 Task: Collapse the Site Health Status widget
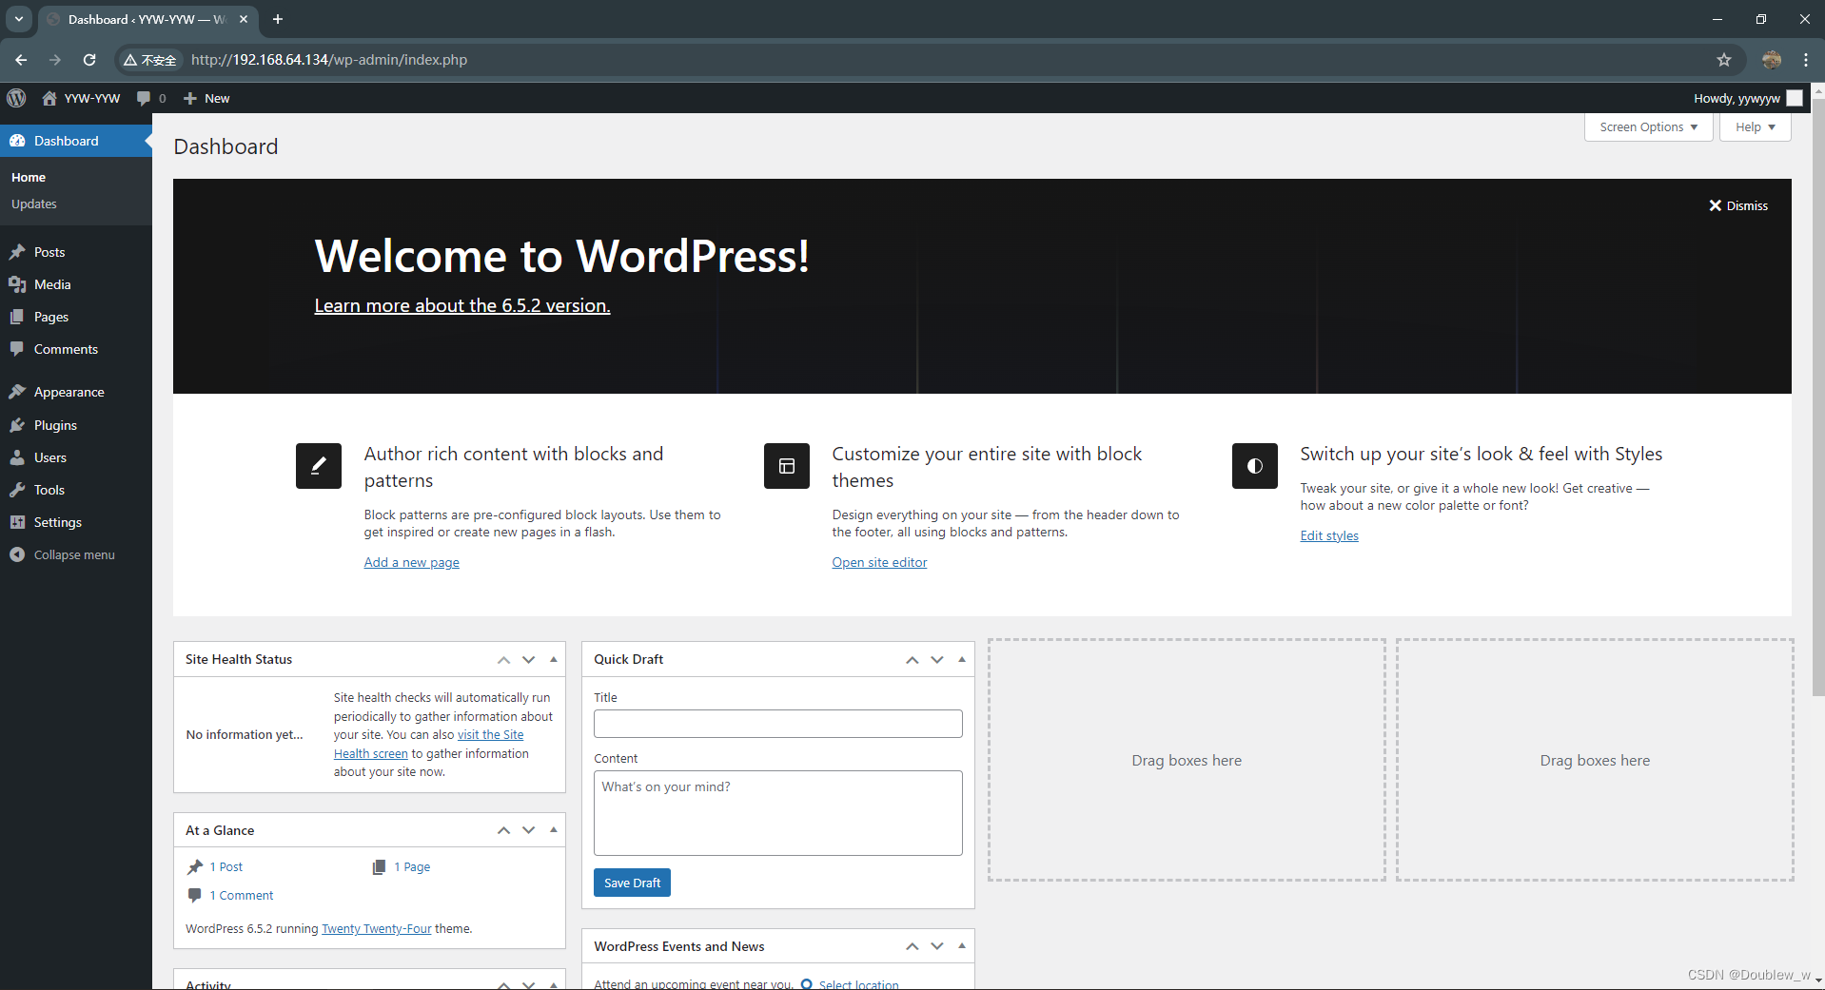pos(553,659)
